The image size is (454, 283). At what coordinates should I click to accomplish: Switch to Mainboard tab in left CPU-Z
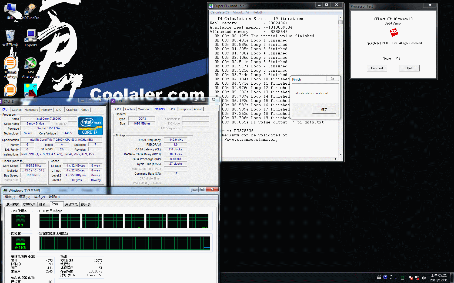tap(31, 110)
